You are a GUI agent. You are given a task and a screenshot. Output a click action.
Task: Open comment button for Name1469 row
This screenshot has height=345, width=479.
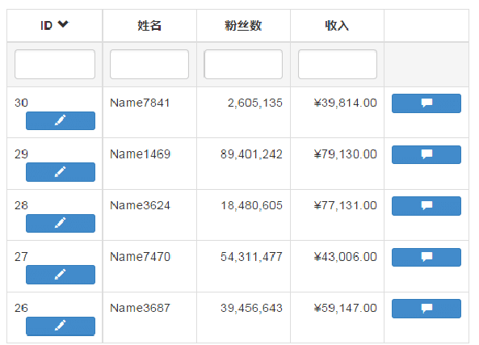click(426, 154)
